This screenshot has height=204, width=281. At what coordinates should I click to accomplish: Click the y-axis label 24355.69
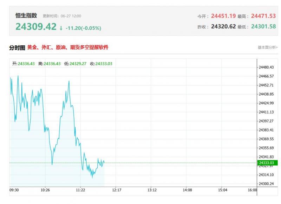[266, 148]
